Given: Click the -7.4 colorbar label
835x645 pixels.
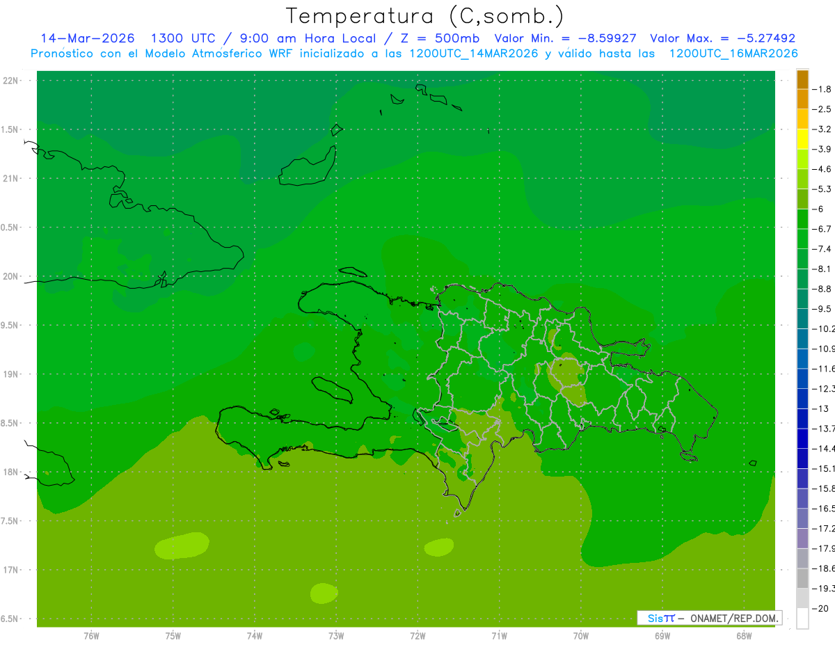Looking at the screenshot, I should (x=823, y=249).
